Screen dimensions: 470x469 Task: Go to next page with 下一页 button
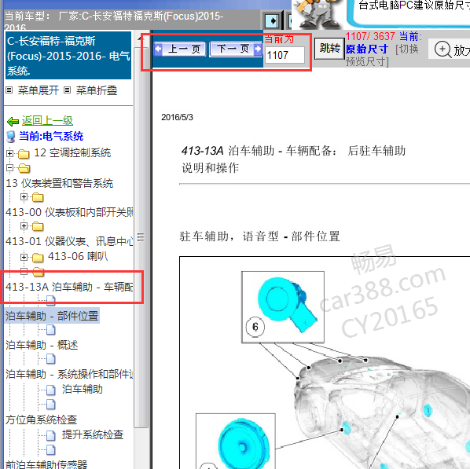(236, 49)
